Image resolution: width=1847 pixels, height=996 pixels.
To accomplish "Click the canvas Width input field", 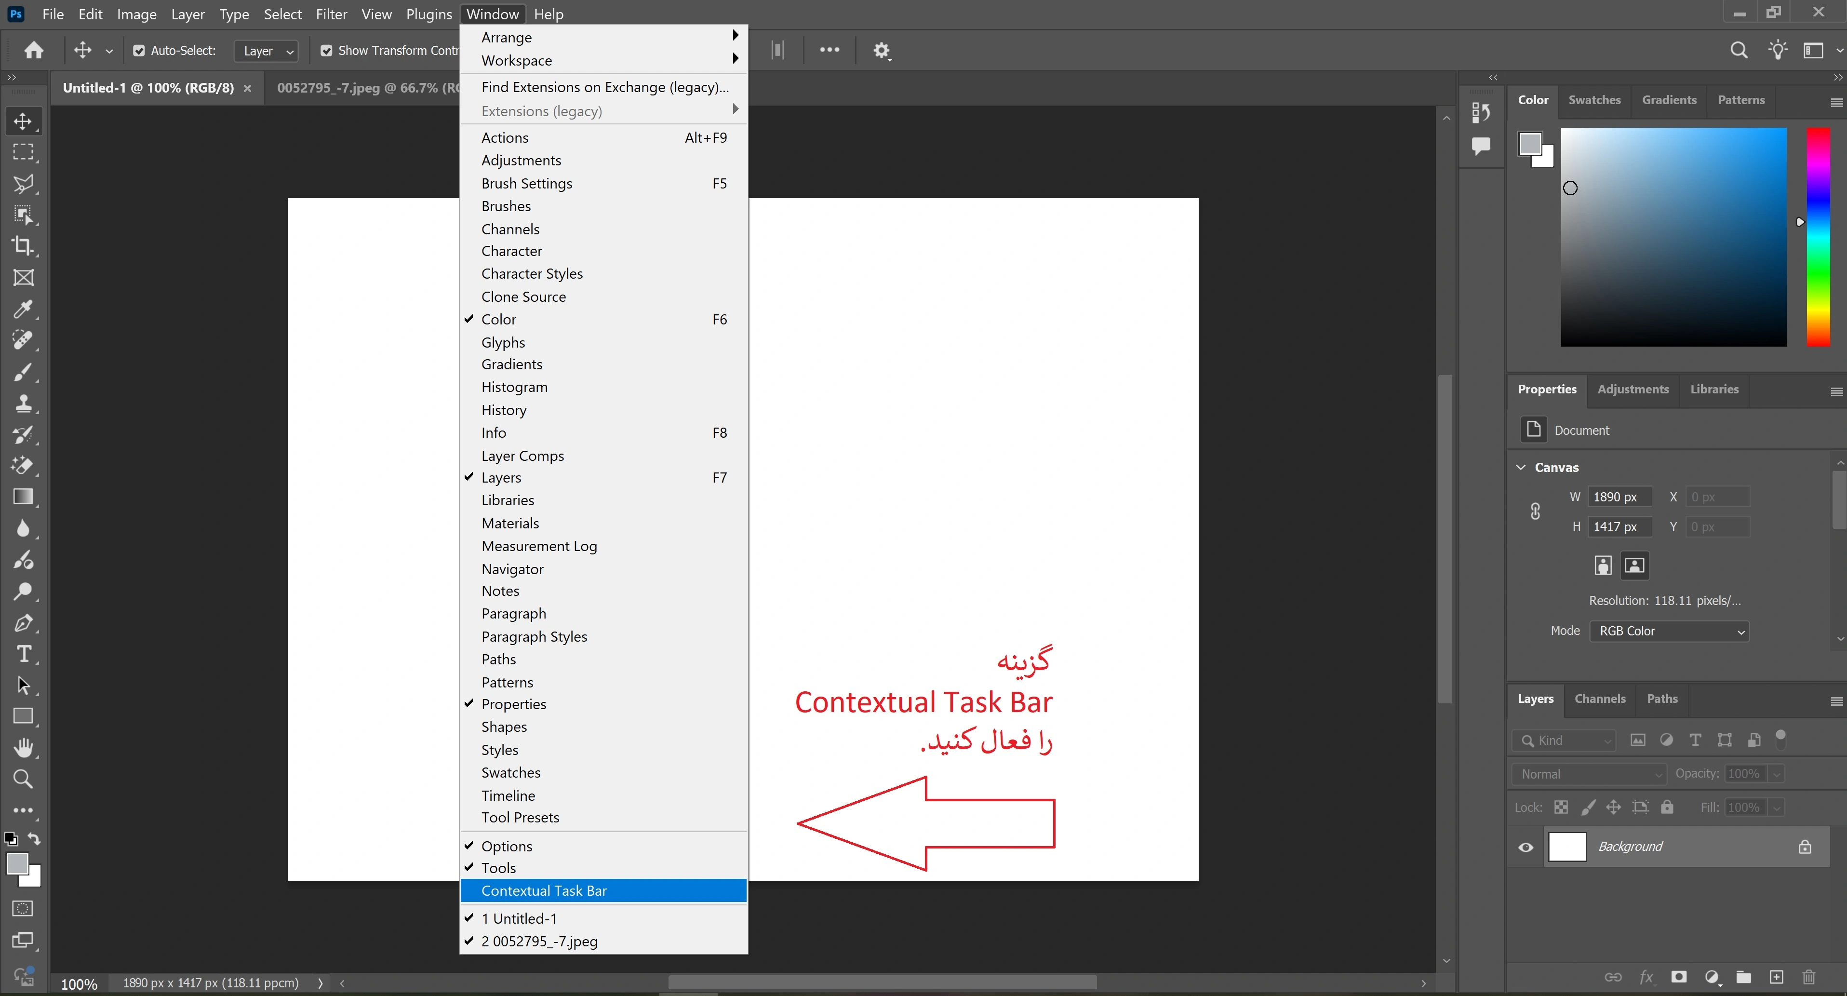I will [1619, 497].
